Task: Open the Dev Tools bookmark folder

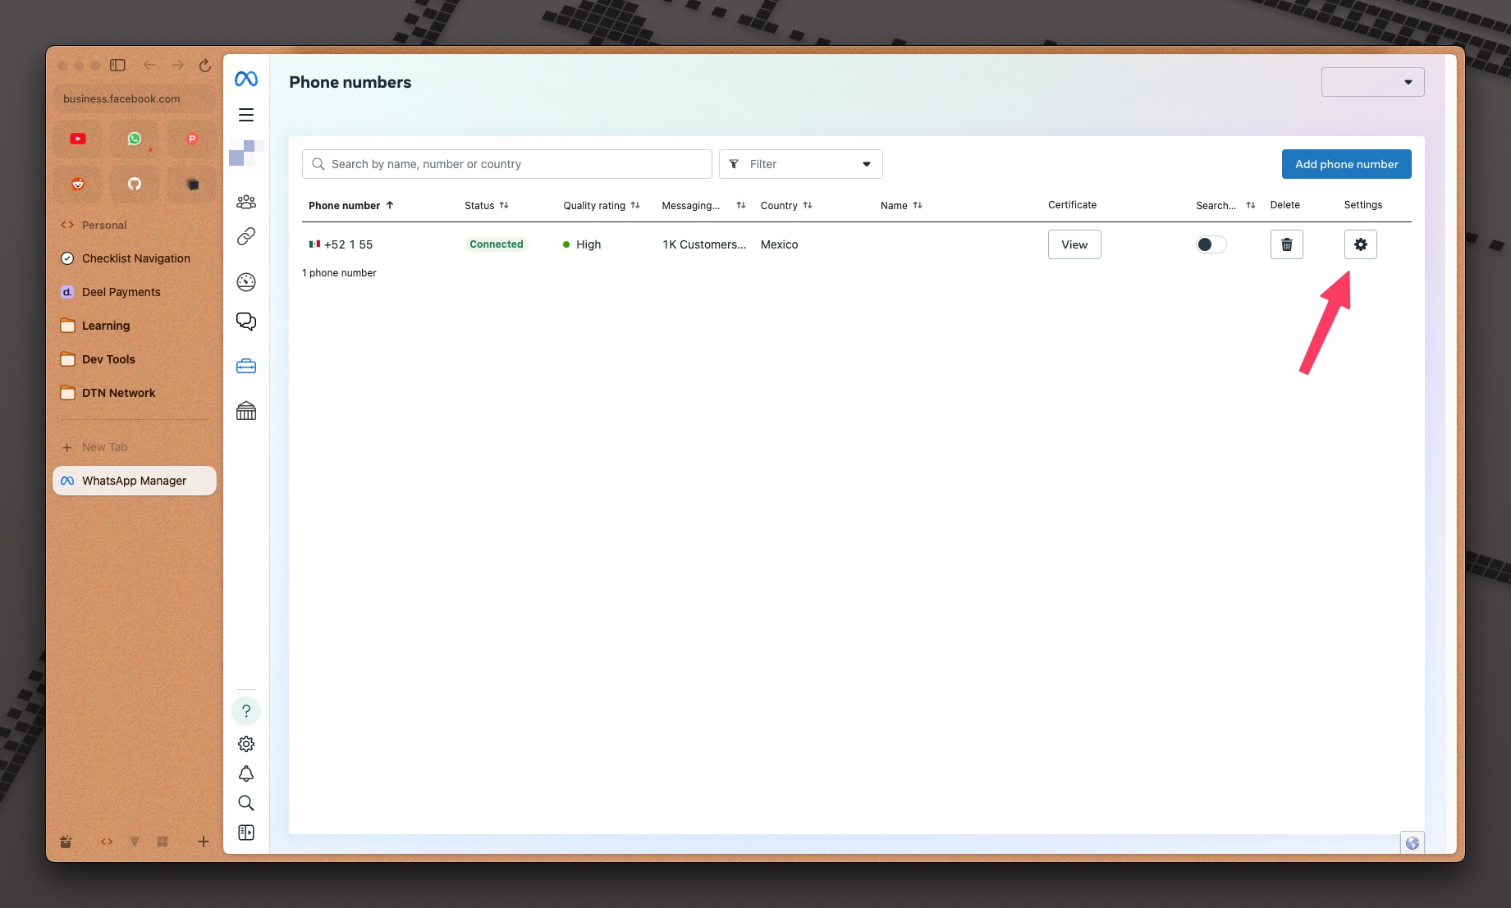Action: coord(108,359)
